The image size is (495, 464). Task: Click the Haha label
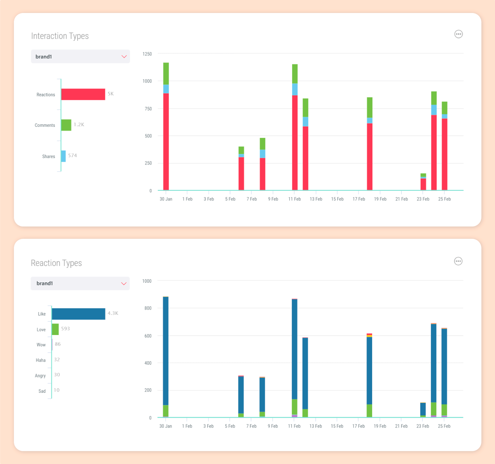click(41, 360)
